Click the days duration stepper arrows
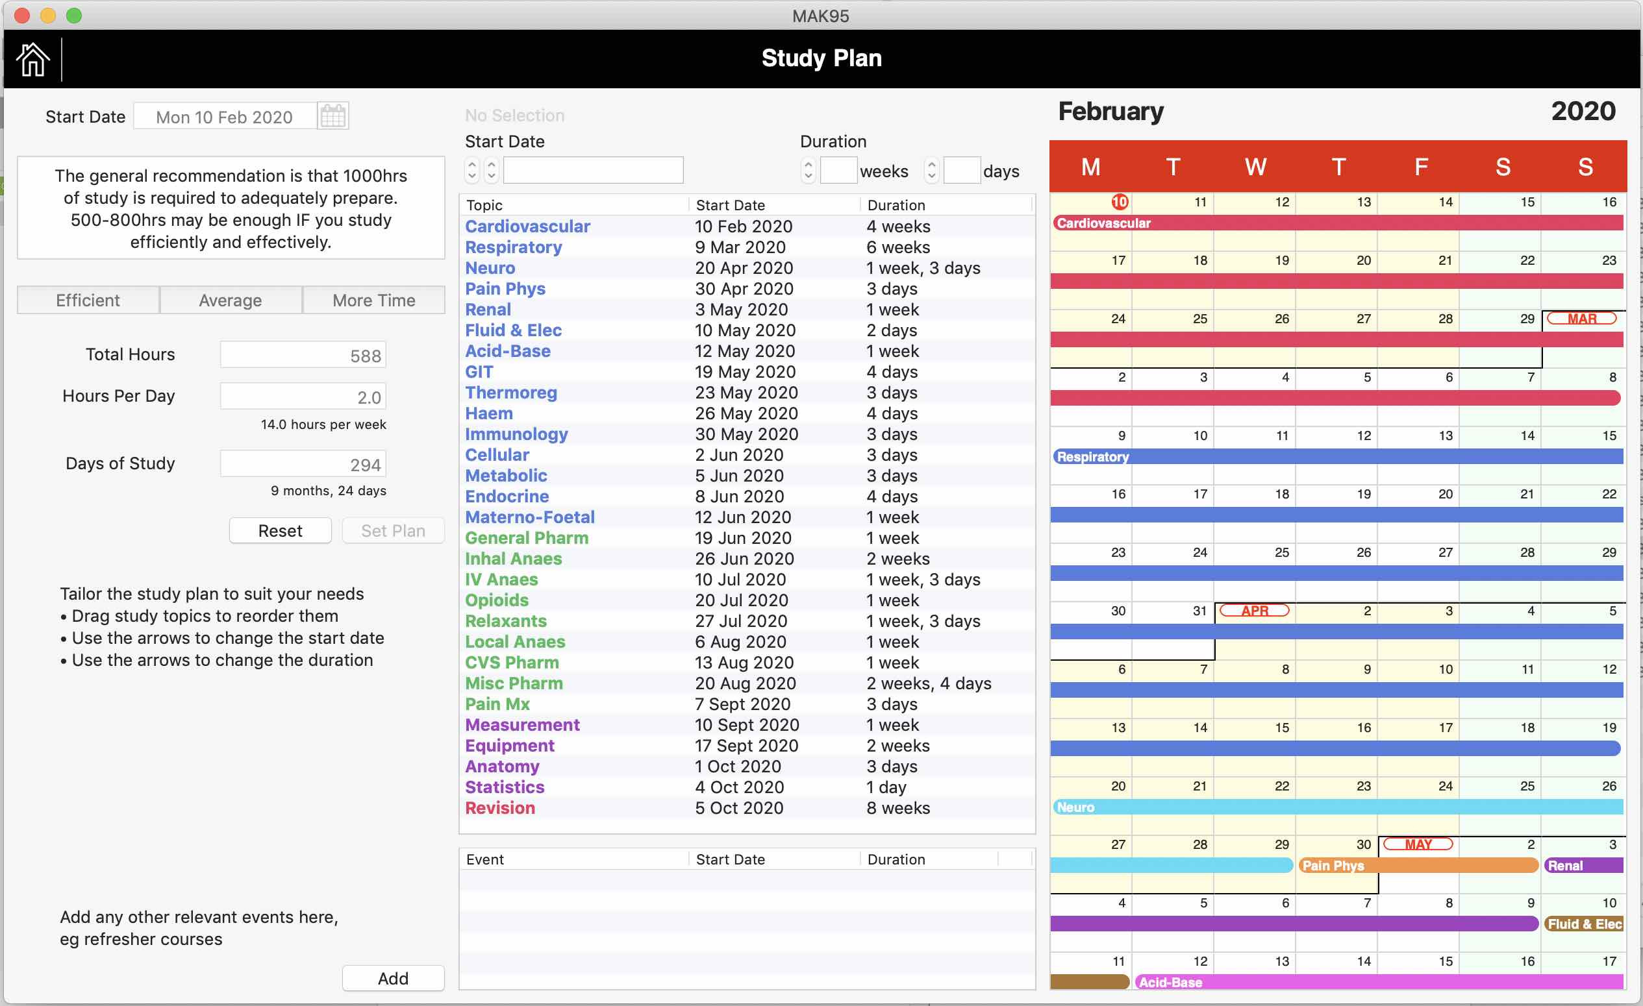This screenshot has height=1006, width=1643. click(931, 171)
